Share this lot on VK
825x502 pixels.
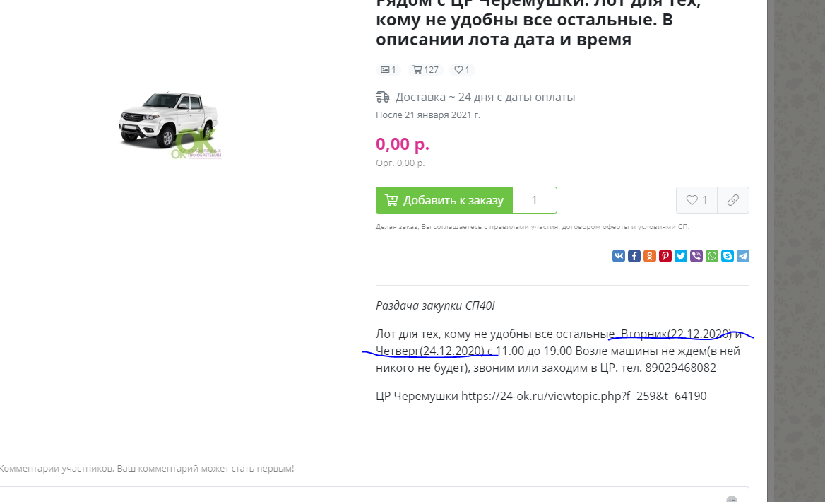619,256
